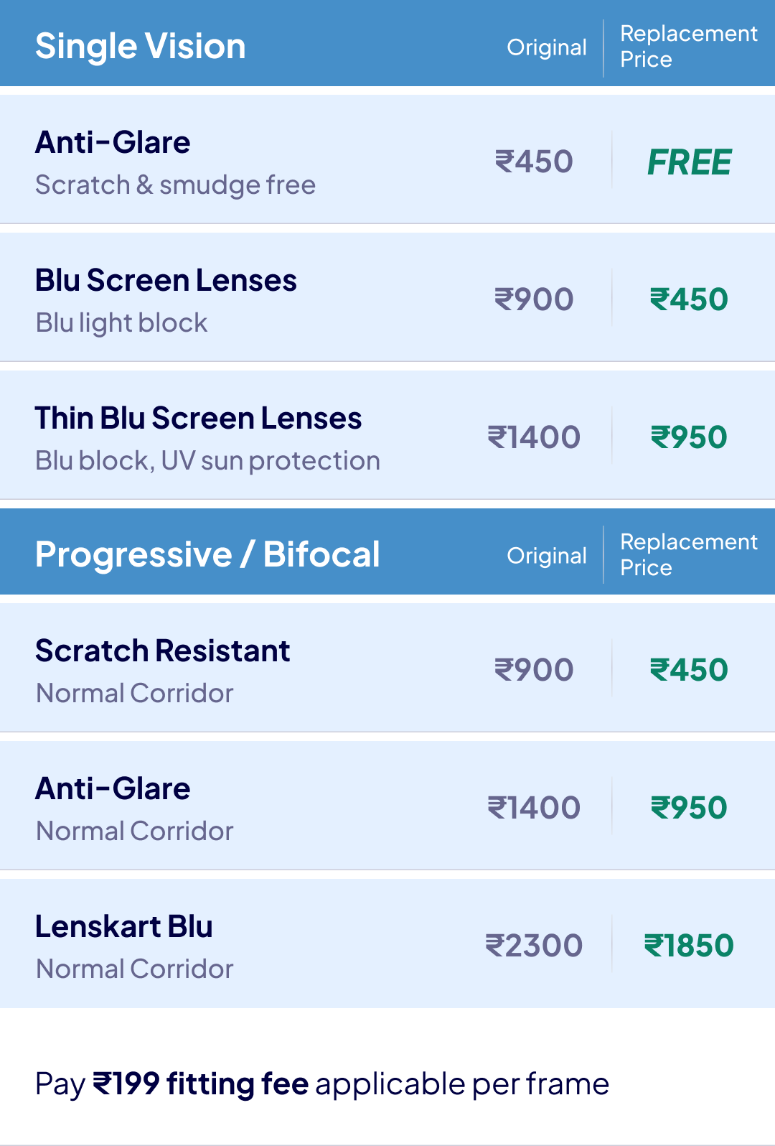The image size is (775, 1146).
Task: Click the "Scratch & smudge free" description
Action: click(x=176, y=185)
